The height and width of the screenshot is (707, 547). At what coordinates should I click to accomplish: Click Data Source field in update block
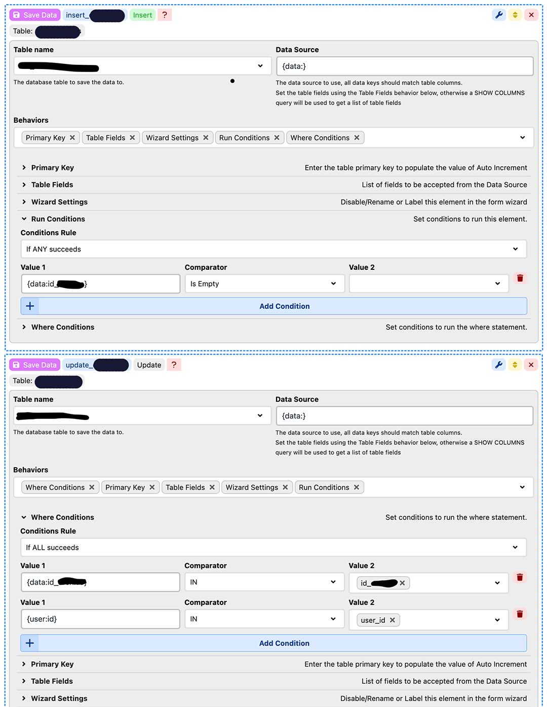click(x=405, y=416)
